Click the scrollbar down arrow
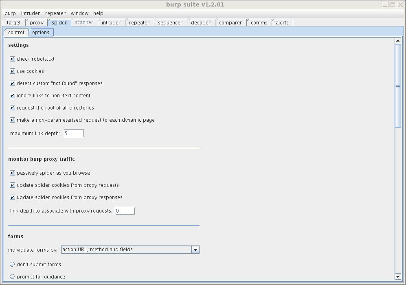Image resolution: width=406 pixels, height=285 pixels. coord(398,276)
